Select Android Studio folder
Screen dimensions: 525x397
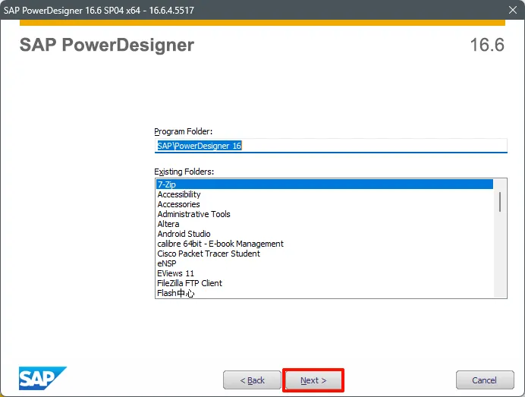pyautogui.click(x=325, y=234)
